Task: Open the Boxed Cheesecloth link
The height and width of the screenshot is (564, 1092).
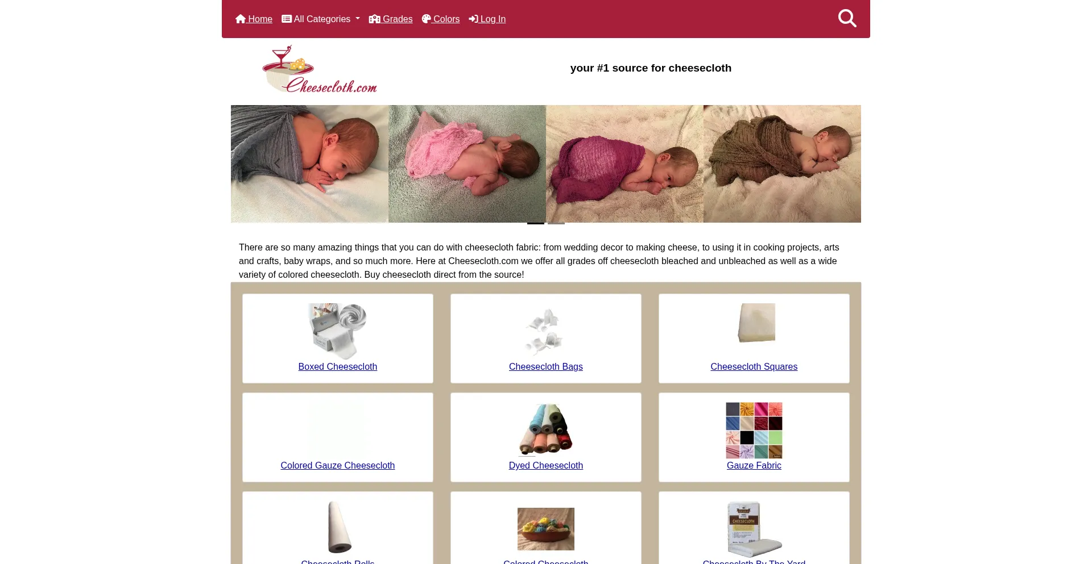Action: [x=338, y=367]
